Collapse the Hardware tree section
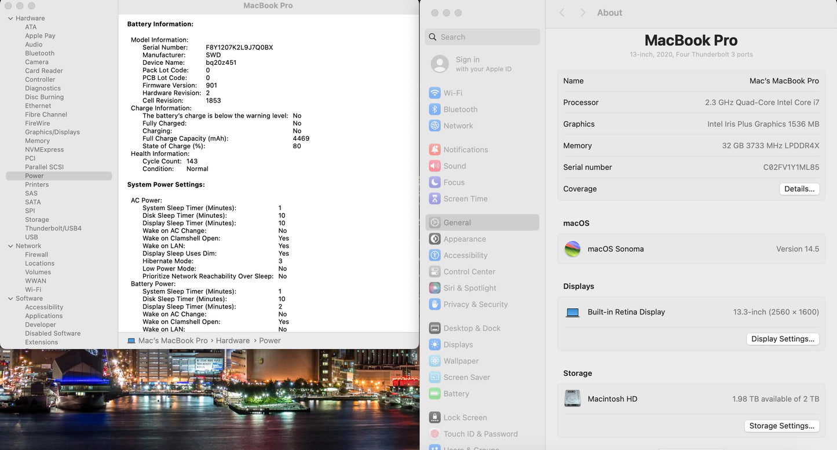Image resolution: width=837 pixels, height=450 pixels. pyautogui.click(x=10, y=19)
